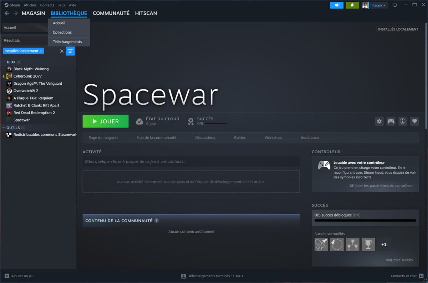Choose Accueil from Bibliothèque dropdown

[69, 23]
